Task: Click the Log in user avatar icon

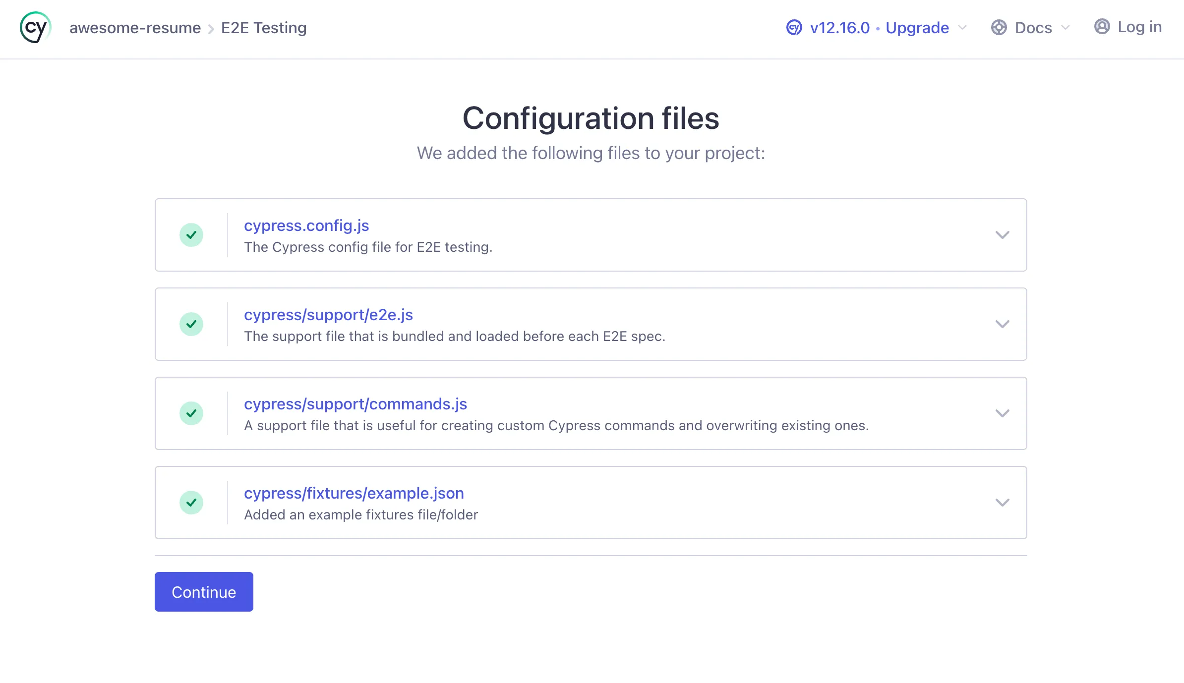Action: pos(1102,27)
